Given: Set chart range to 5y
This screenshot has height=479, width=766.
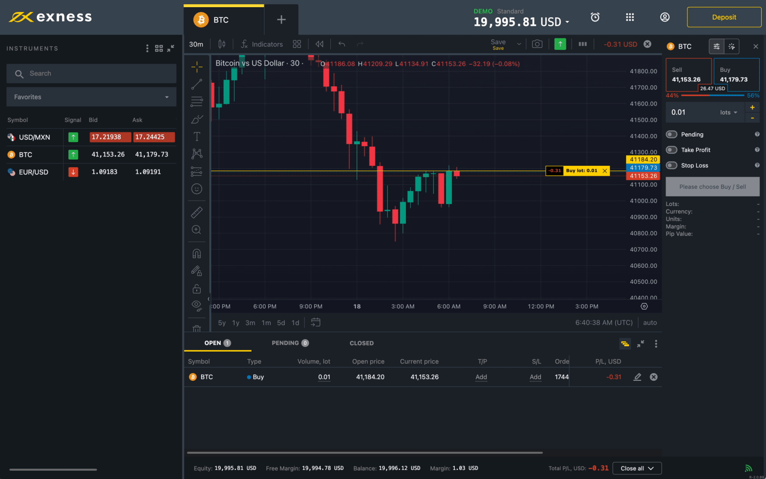Looking at the screenshot, I should pos(222,323).
